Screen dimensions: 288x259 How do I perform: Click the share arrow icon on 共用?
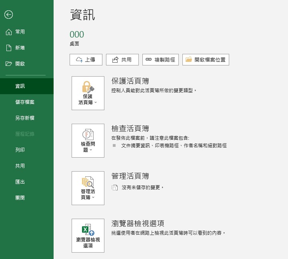[115, 60]
